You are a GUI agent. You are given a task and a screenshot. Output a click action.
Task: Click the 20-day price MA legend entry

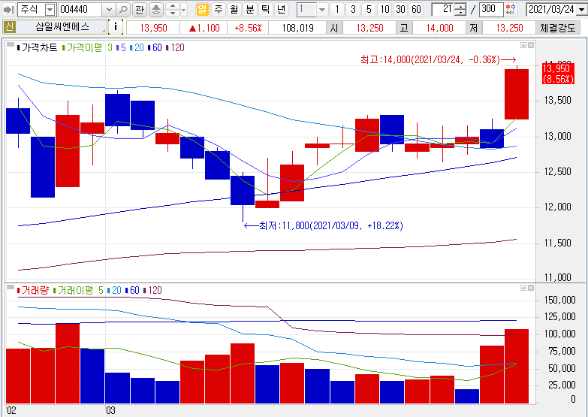click(137, 47)
